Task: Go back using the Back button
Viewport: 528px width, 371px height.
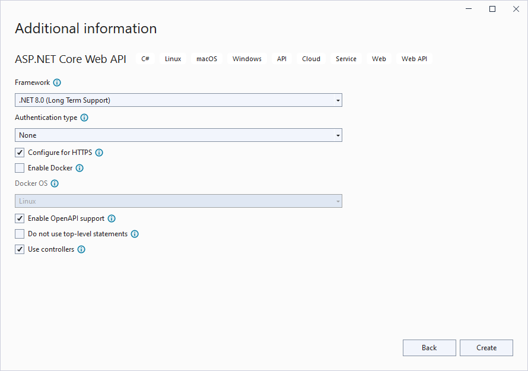Action: [429, 348]
